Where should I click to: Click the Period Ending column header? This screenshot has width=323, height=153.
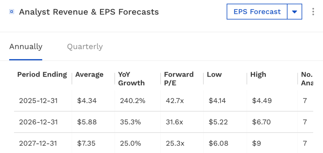point(42,75)
